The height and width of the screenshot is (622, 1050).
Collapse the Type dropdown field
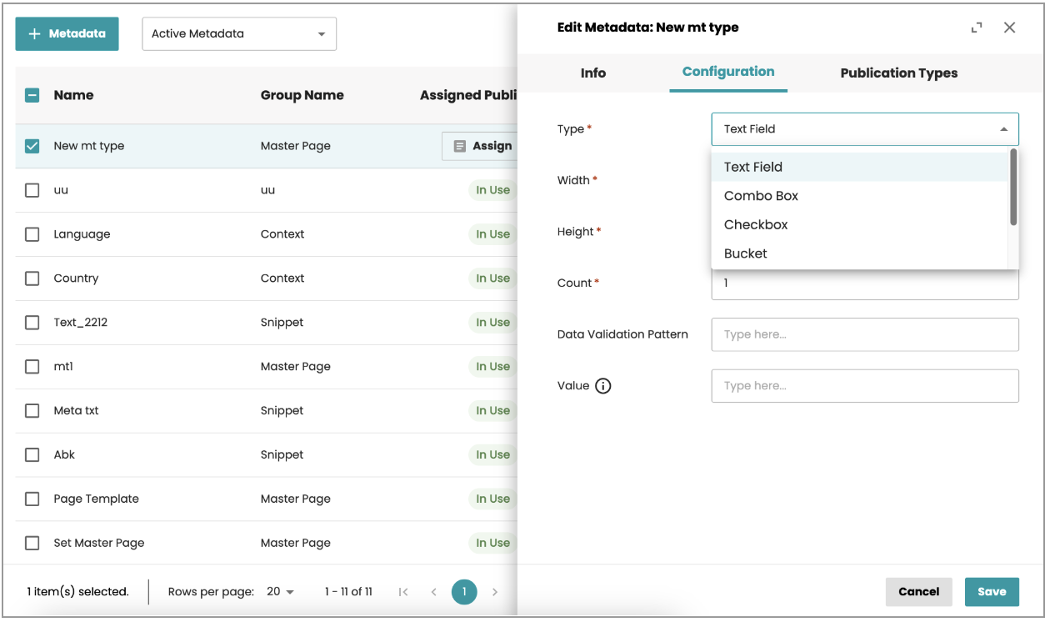(x=1003, y=129)
